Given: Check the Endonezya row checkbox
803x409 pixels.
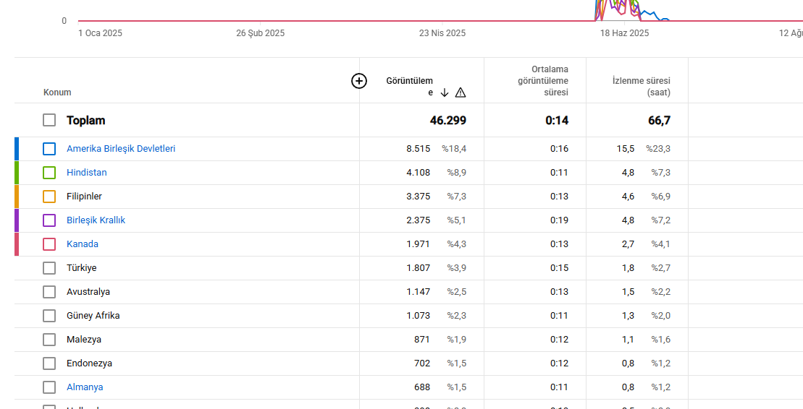Looking at the screenshot, I should tap(49, 363).
